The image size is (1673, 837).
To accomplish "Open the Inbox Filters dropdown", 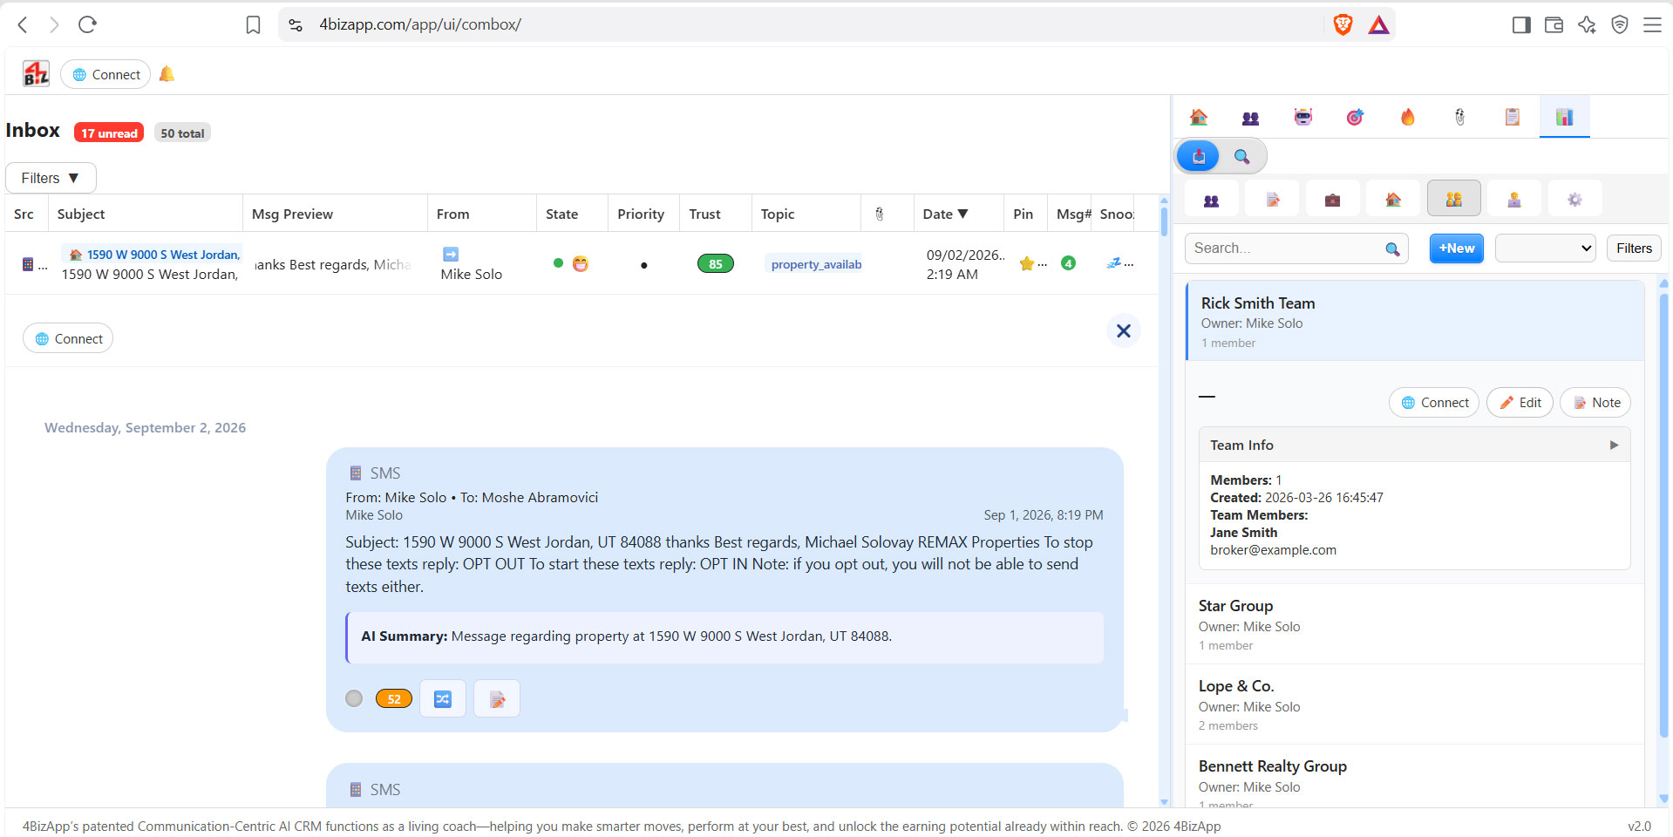I will [x=51, y=178].
